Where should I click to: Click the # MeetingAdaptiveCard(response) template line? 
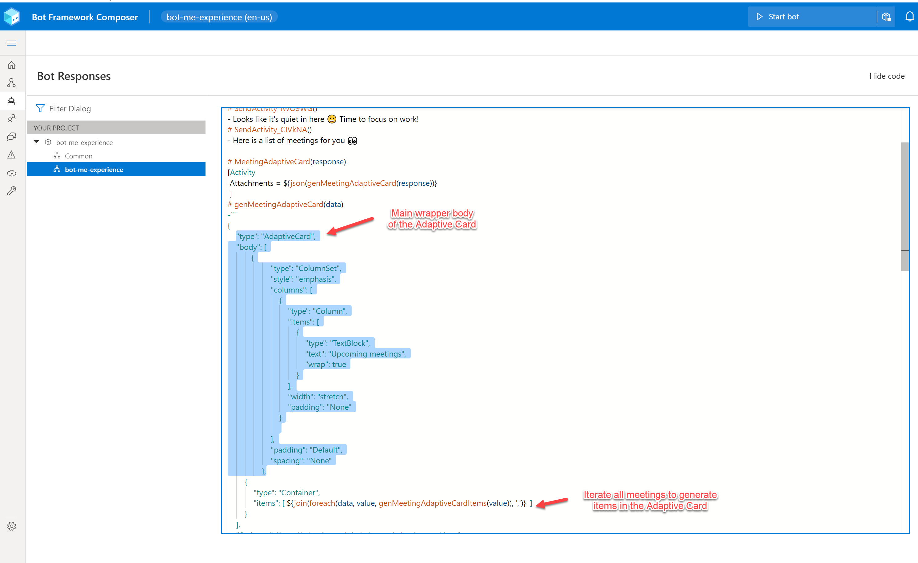[286, 161]
